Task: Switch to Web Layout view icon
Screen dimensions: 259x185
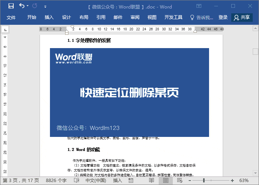Action: click(179, 181)
